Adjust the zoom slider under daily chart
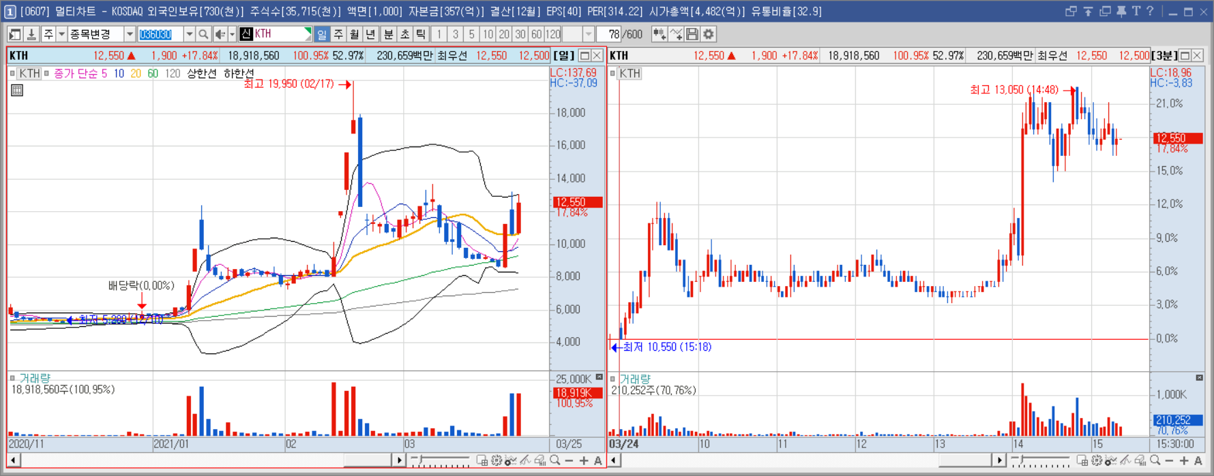Image resolution: width=1214 pixels, height=476 pixels. point(441,461)
